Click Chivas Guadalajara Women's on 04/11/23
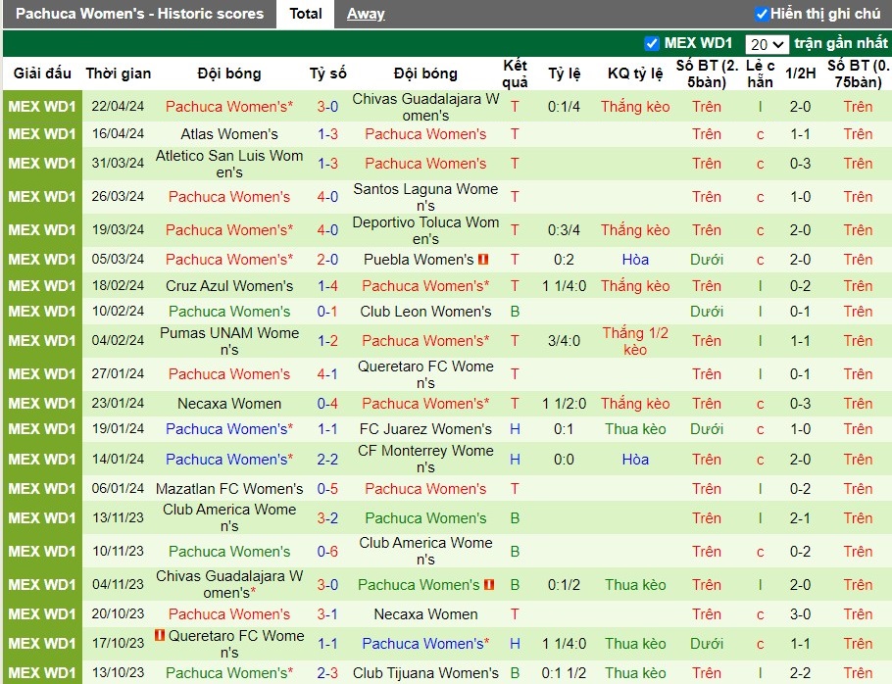The height and width of the screenshot is (684, 892). click(x=229, y=584)
